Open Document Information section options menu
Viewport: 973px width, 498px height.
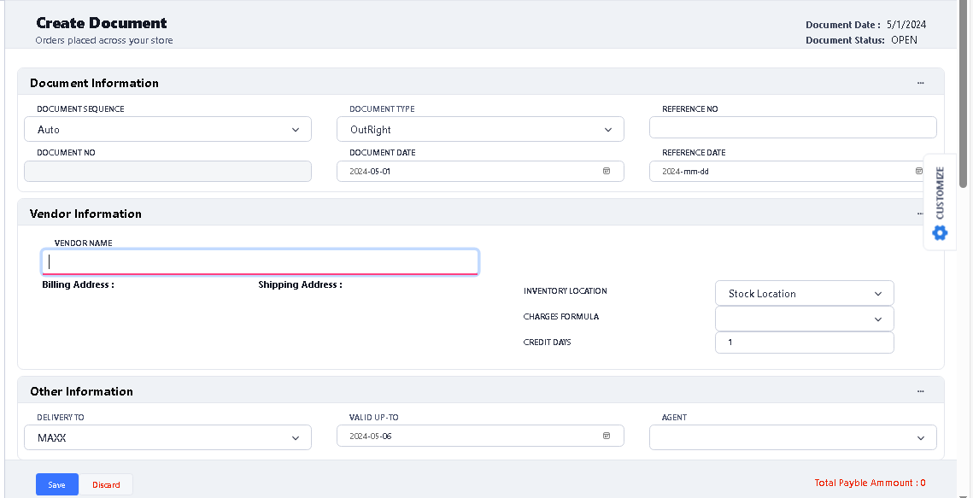(x=920, y=83)
